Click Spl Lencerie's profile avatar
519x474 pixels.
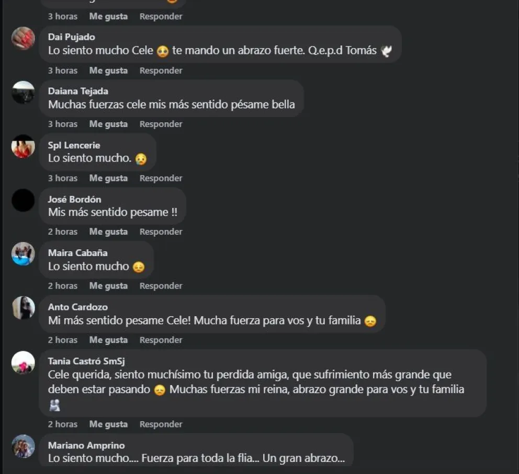23,146
